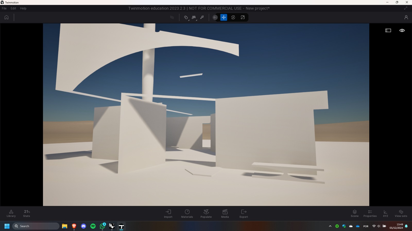
Task: Switch the POR keyboard language
Action: coord(366,226)
